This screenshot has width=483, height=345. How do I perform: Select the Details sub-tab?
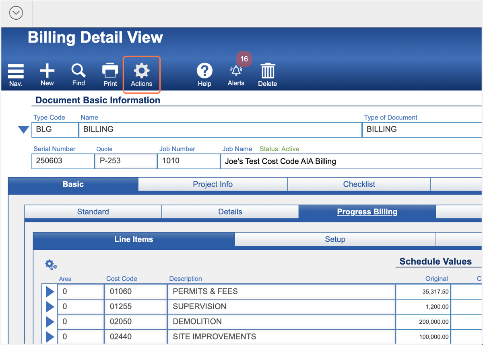tap(230, 212)
